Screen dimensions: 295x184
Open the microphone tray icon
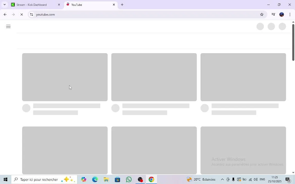click(x=233, y=179)
